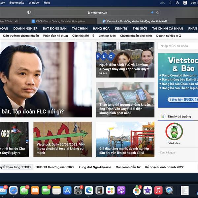Open Microsoft Edge from the Dock
Viewport: 198px width, 198px height.
(89, 190)
